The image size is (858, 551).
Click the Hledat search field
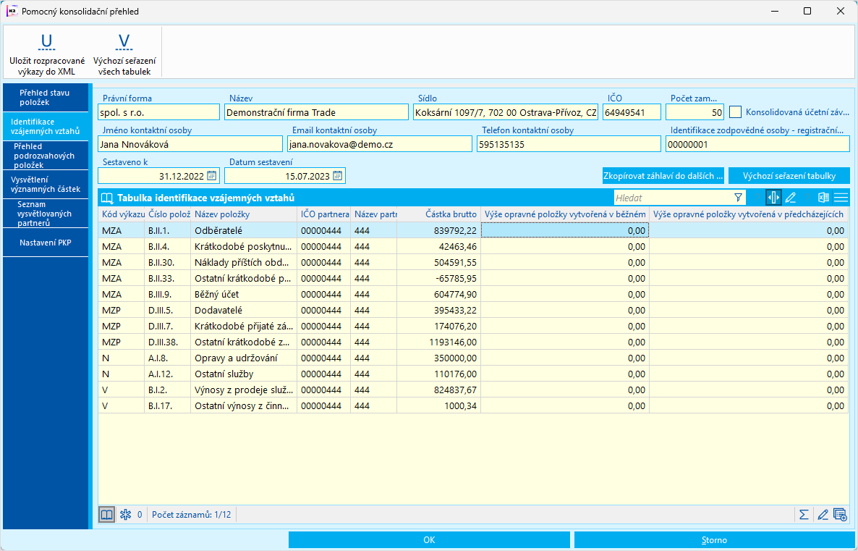point(671,198)
